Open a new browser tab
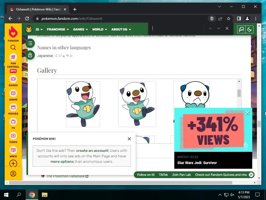The image size is (266, 200). 75,9
